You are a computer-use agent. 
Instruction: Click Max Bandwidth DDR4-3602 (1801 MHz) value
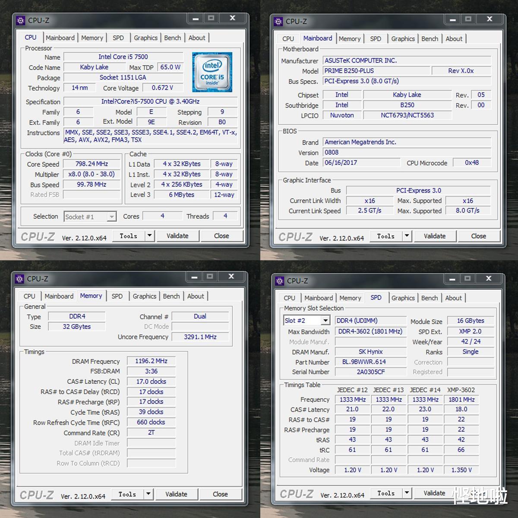pyautogui.click(x=370, y=332)
